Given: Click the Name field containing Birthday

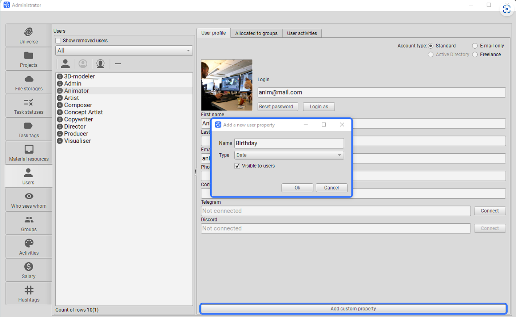Looking at the screenshot, I should [289, 143].
